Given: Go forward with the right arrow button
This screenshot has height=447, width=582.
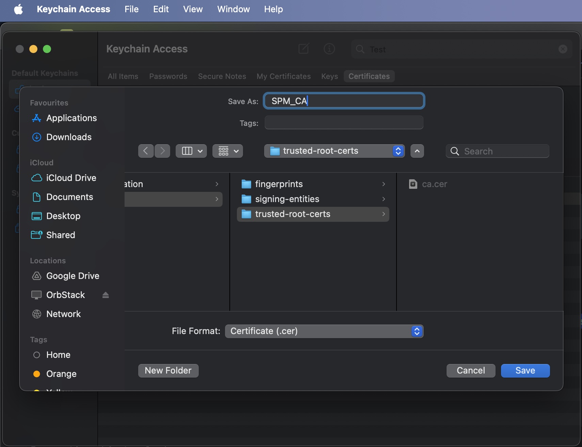Looking at the screenshot, I should (x=162, y=151).
